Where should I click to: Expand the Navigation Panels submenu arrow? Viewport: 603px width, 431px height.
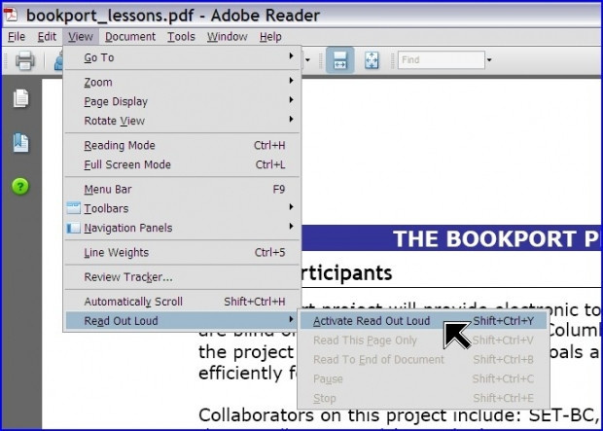[292, 227]
